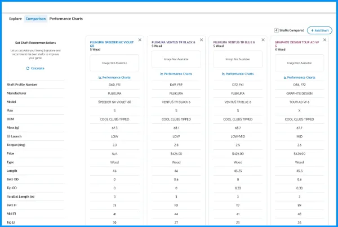Click the Graphite Design Tour AD VF title

click(x=297, y=43)
